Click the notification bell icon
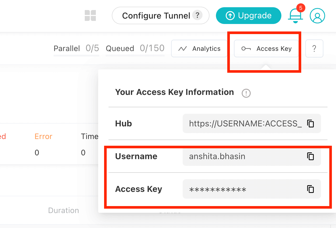 click(x=295, y=16)
